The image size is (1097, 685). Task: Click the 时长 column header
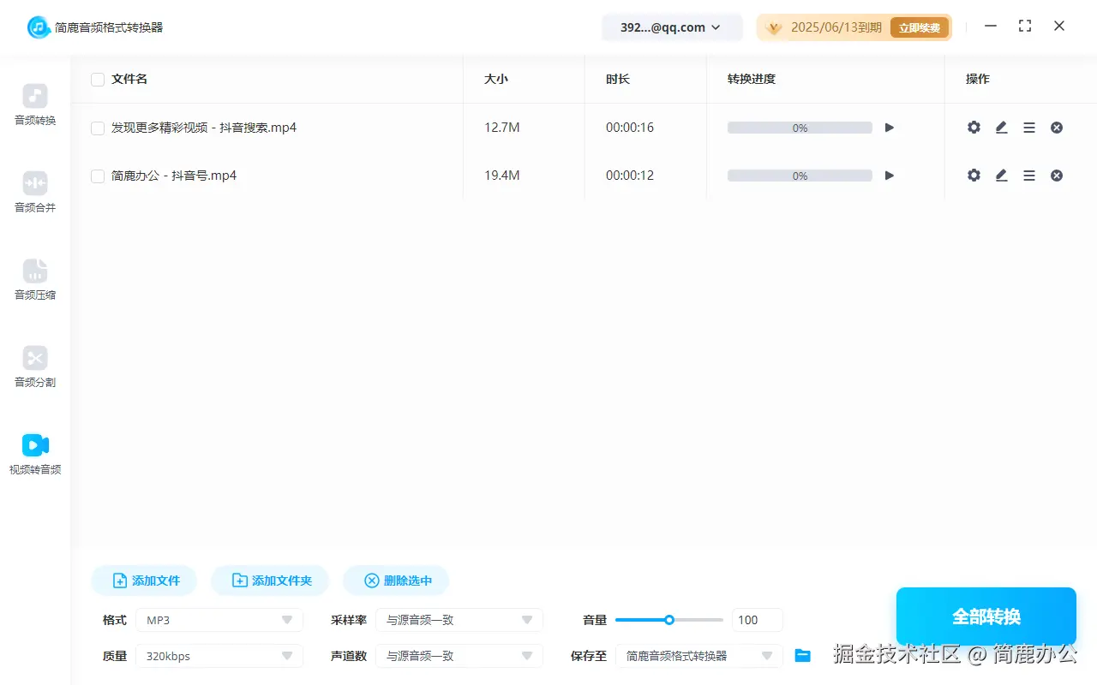pos(618,79)
